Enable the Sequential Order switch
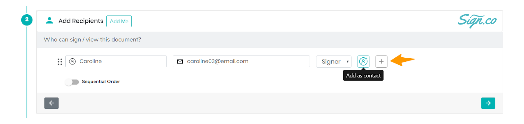This screenshot has height=124, width=524. coord(72,82)
